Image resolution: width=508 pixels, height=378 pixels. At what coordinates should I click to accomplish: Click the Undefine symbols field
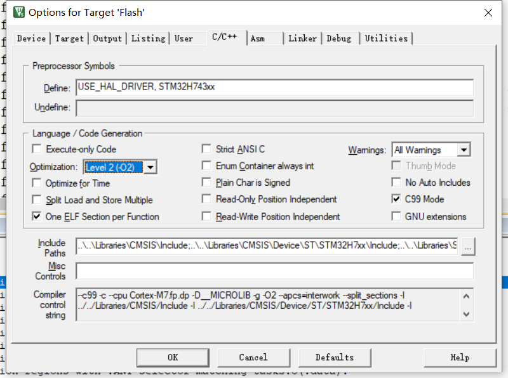(x=274, y=108)
